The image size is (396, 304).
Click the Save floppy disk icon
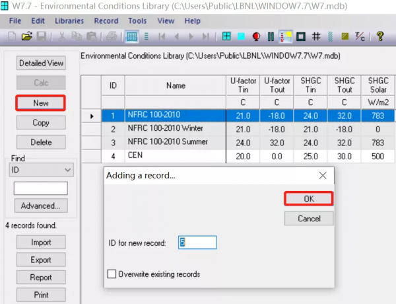(42, 36)
